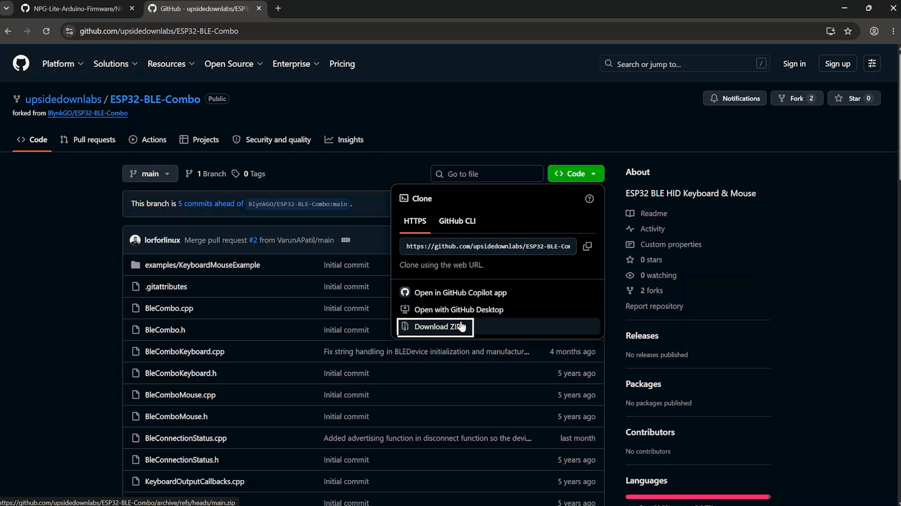
Task: Select the HTTPS clone URL text field
Action: tap(488, 246)
